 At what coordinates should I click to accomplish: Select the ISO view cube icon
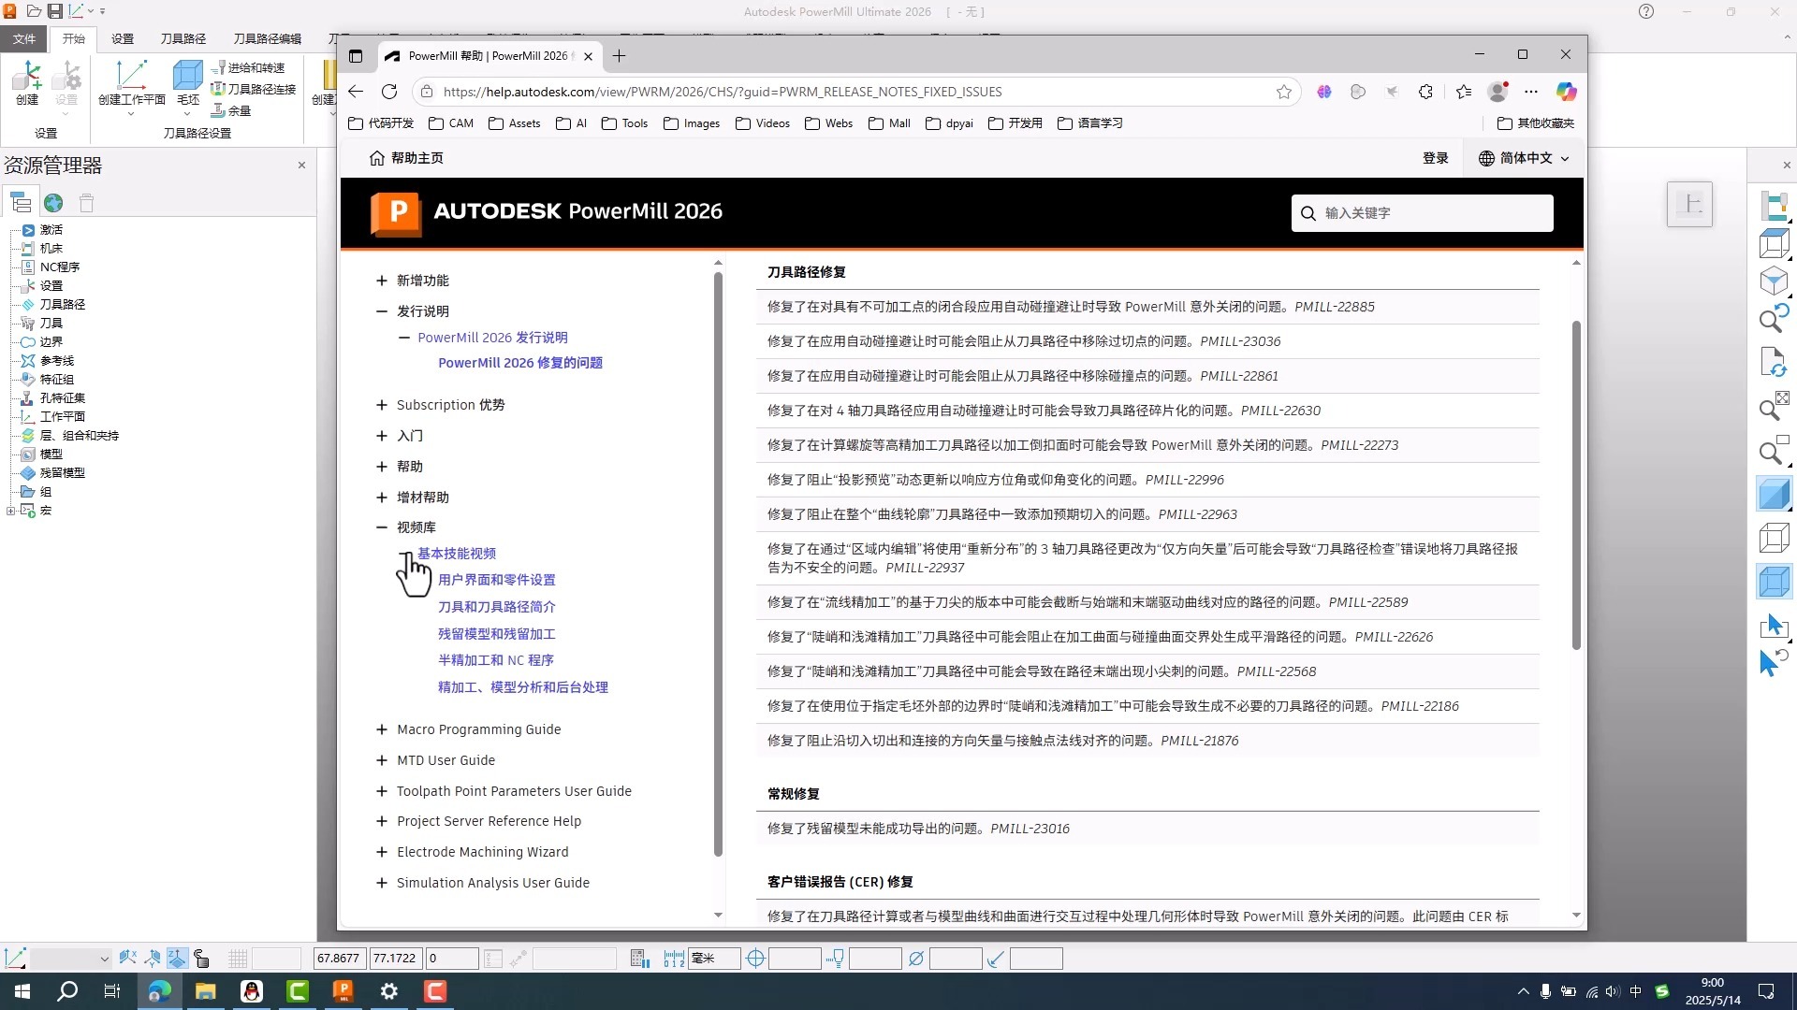click(1775, 281)
